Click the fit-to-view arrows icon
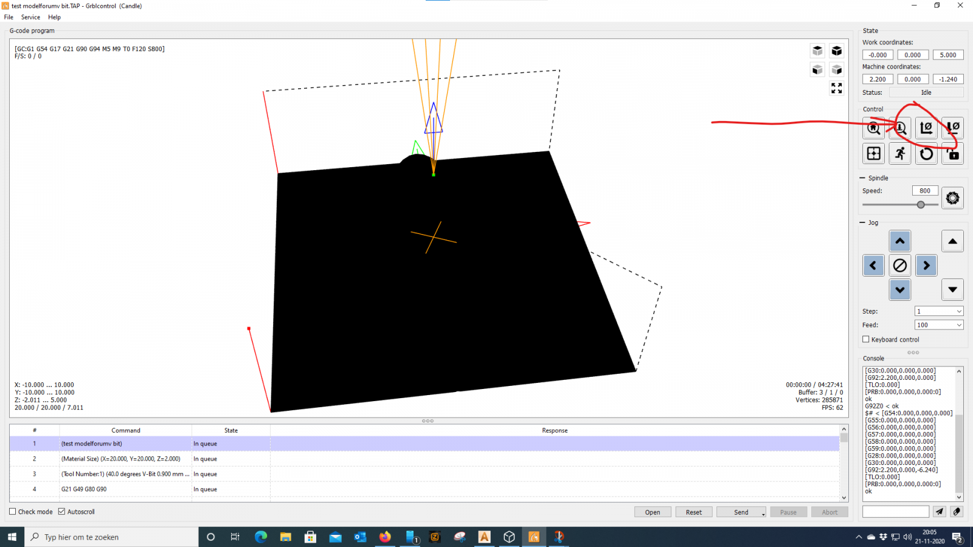The width and height of the screenshot is (973, 547). [x=837, y=89]
